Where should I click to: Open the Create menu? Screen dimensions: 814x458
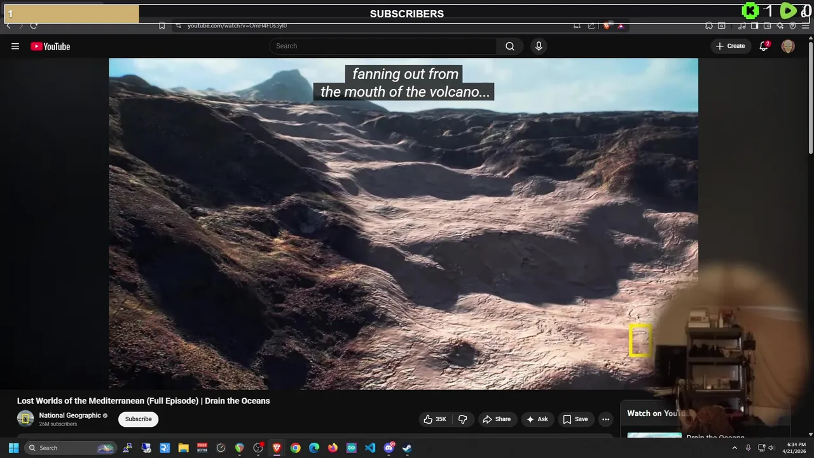(730, 46)
